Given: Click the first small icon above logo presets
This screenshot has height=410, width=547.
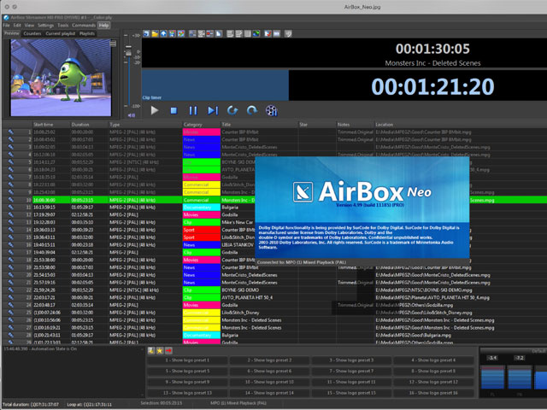Looking at the screenshot, I should click(x=151, y=351).
